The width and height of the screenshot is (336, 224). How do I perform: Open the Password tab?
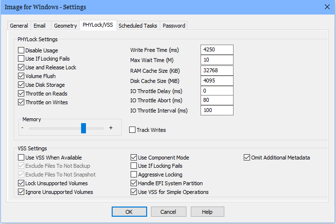174,26
